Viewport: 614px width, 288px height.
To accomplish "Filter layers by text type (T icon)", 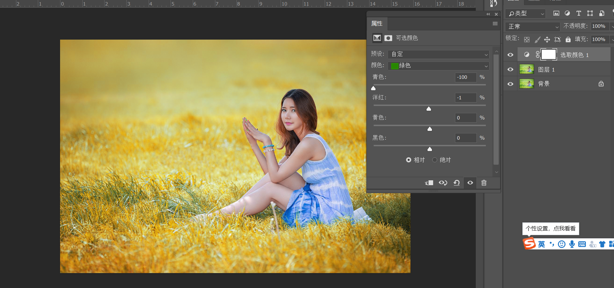I will (579, 13).
